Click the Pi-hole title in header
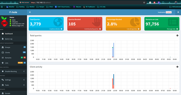 13,12
